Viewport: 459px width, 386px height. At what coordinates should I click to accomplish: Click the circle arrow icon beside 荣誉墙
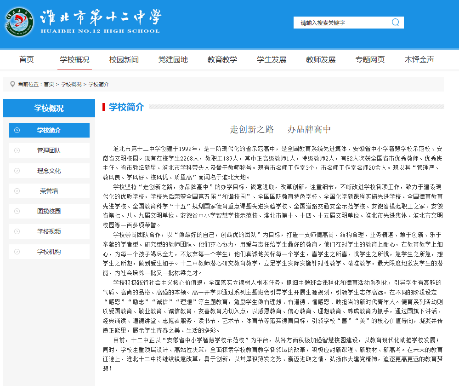point(17,191)
